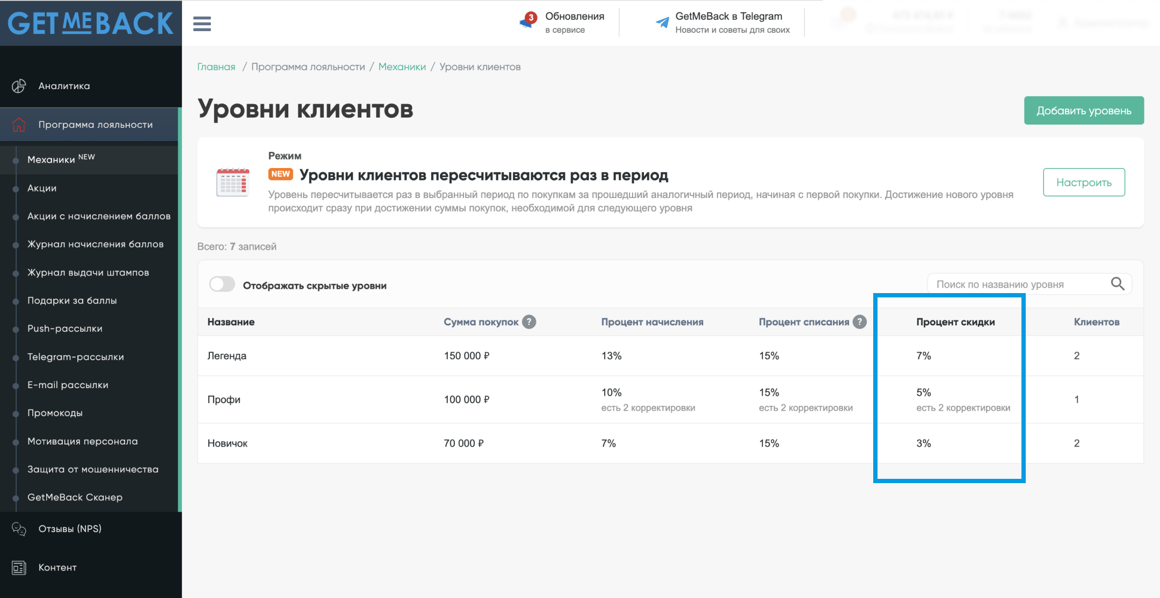Screen dimensions: 1160x598
Task: Open Акции in the sidebar menu
Action: [41, 188]
